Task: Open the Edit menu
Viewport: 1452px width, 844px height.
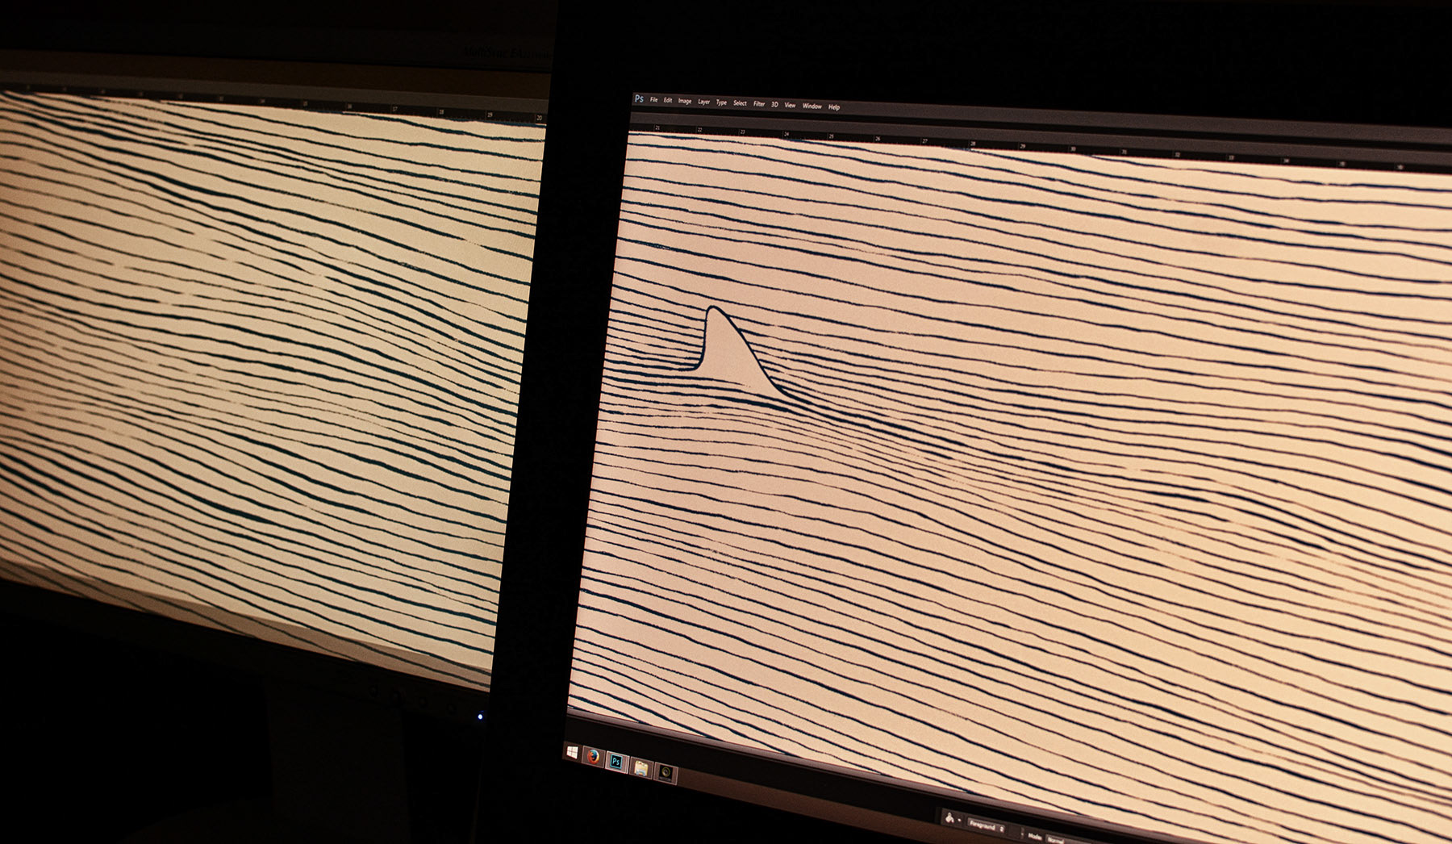Action: coord(668,101)
